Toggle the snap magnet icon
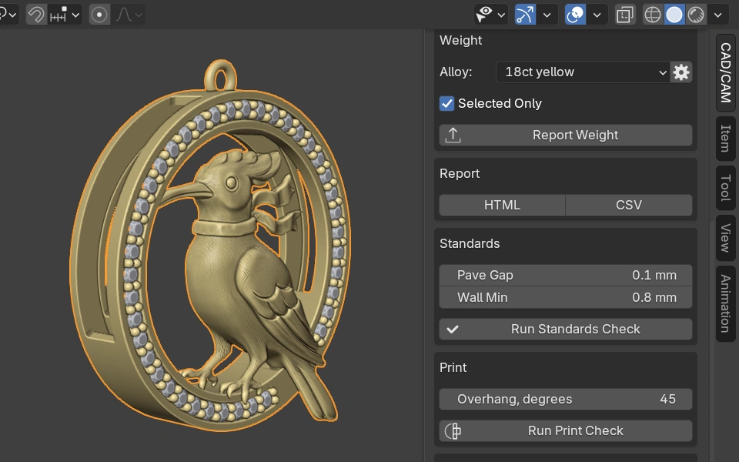This screenshot has width=739, height=462. coord(36,15)
